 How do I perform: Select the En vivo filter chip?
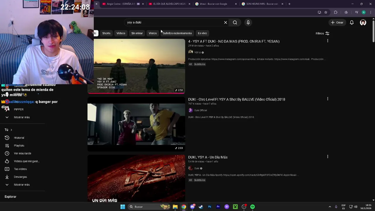point(202,33)
